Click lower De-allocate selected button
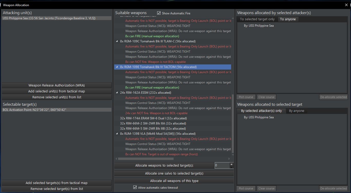 click(x=334, y=188)
